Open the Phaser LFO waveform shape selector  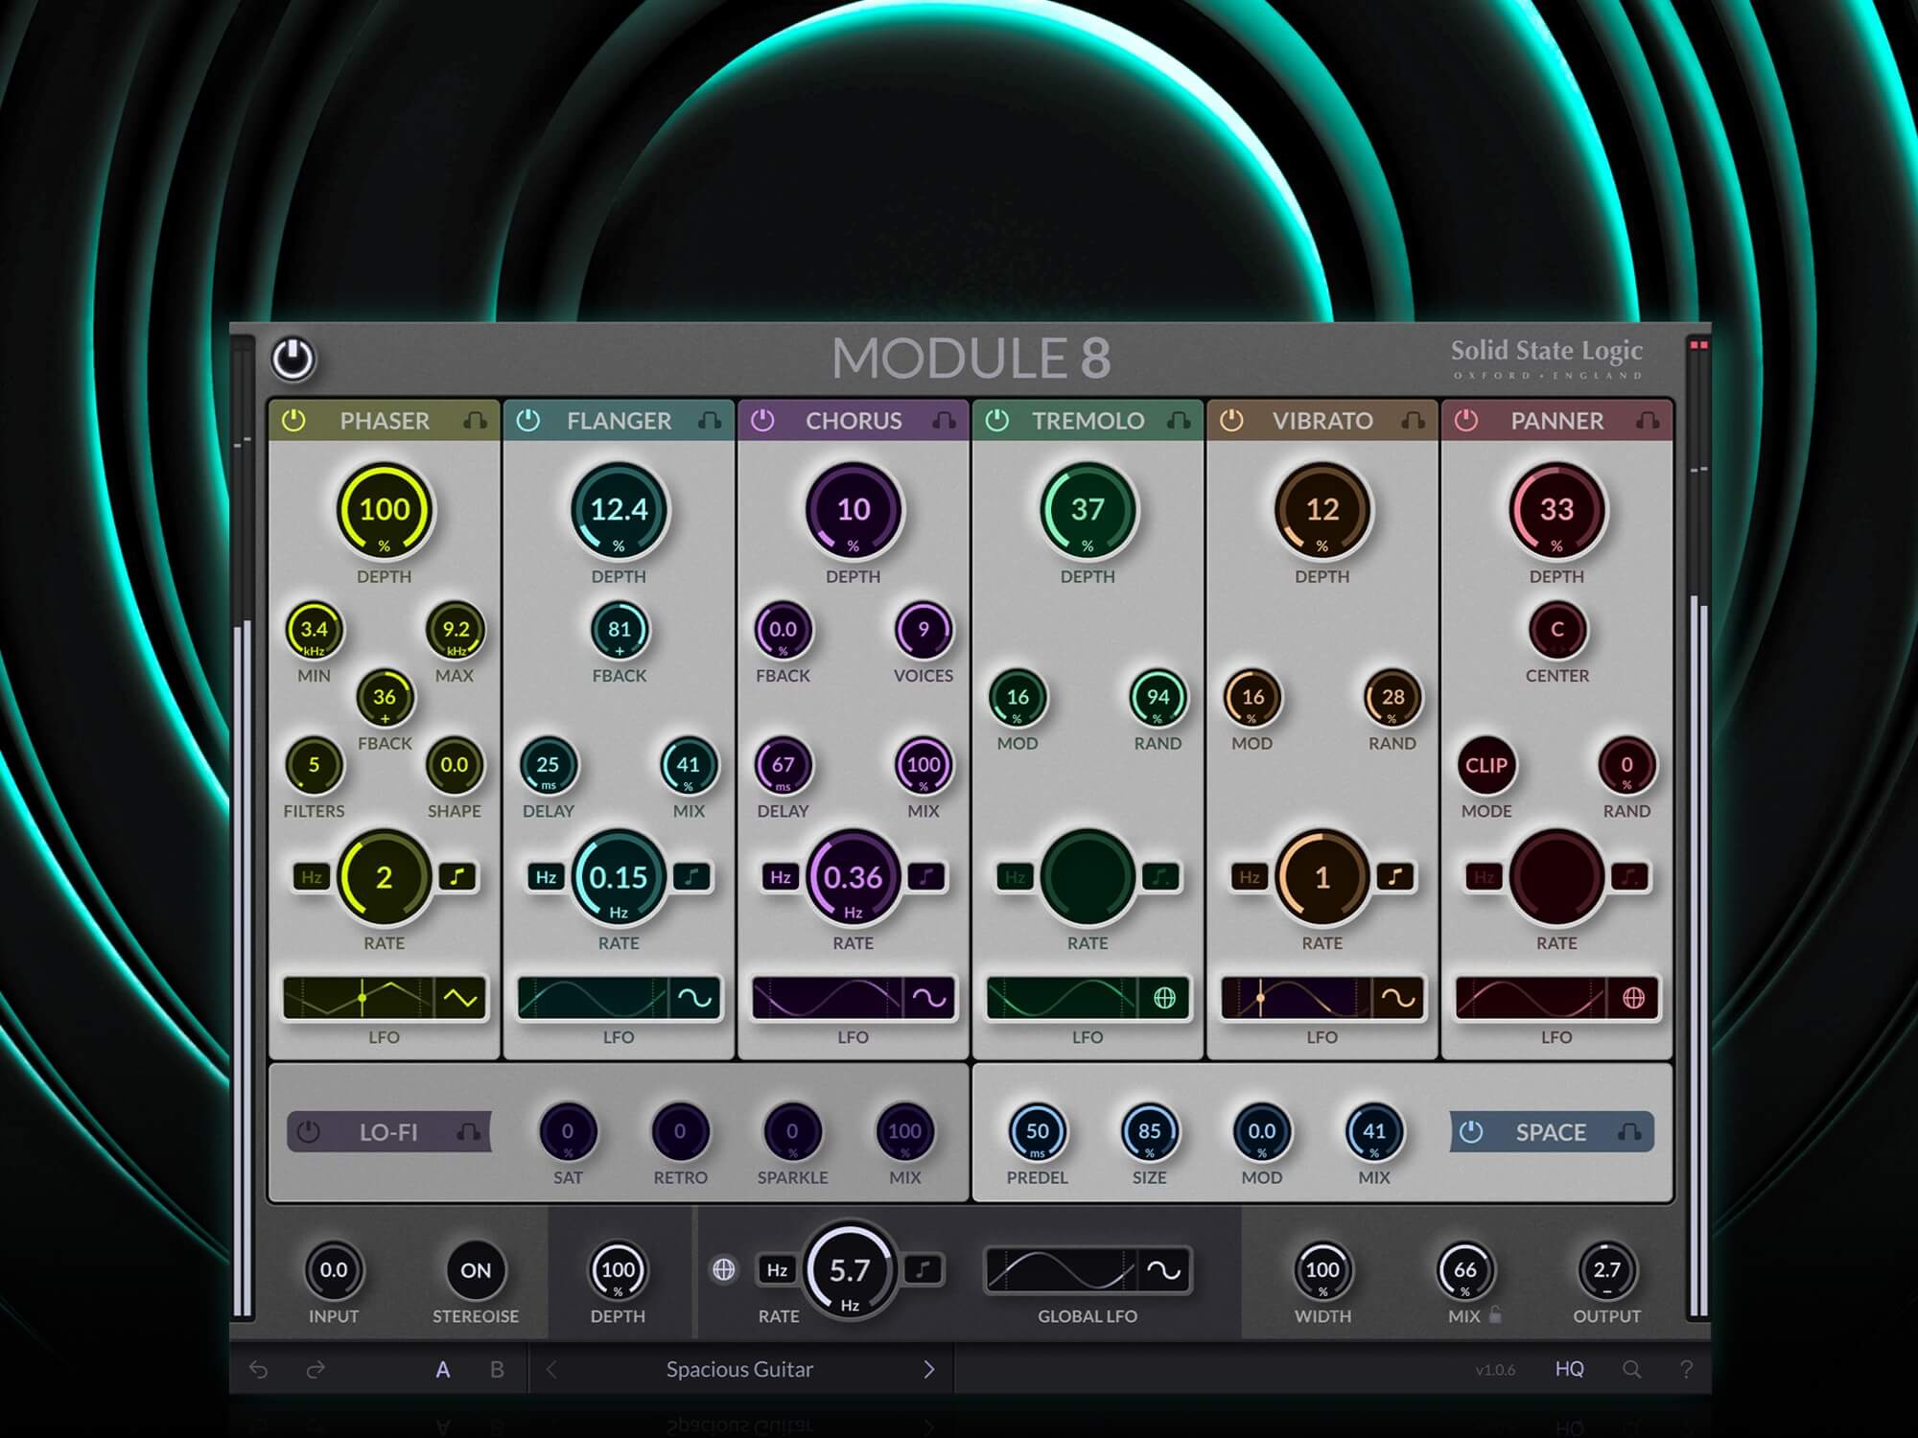(x=460, y=998)
